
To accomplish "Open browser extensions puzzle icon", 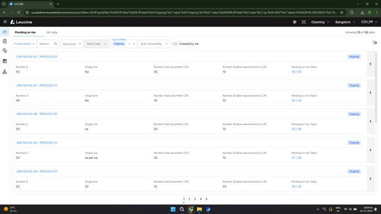I will tap(352, 12).
